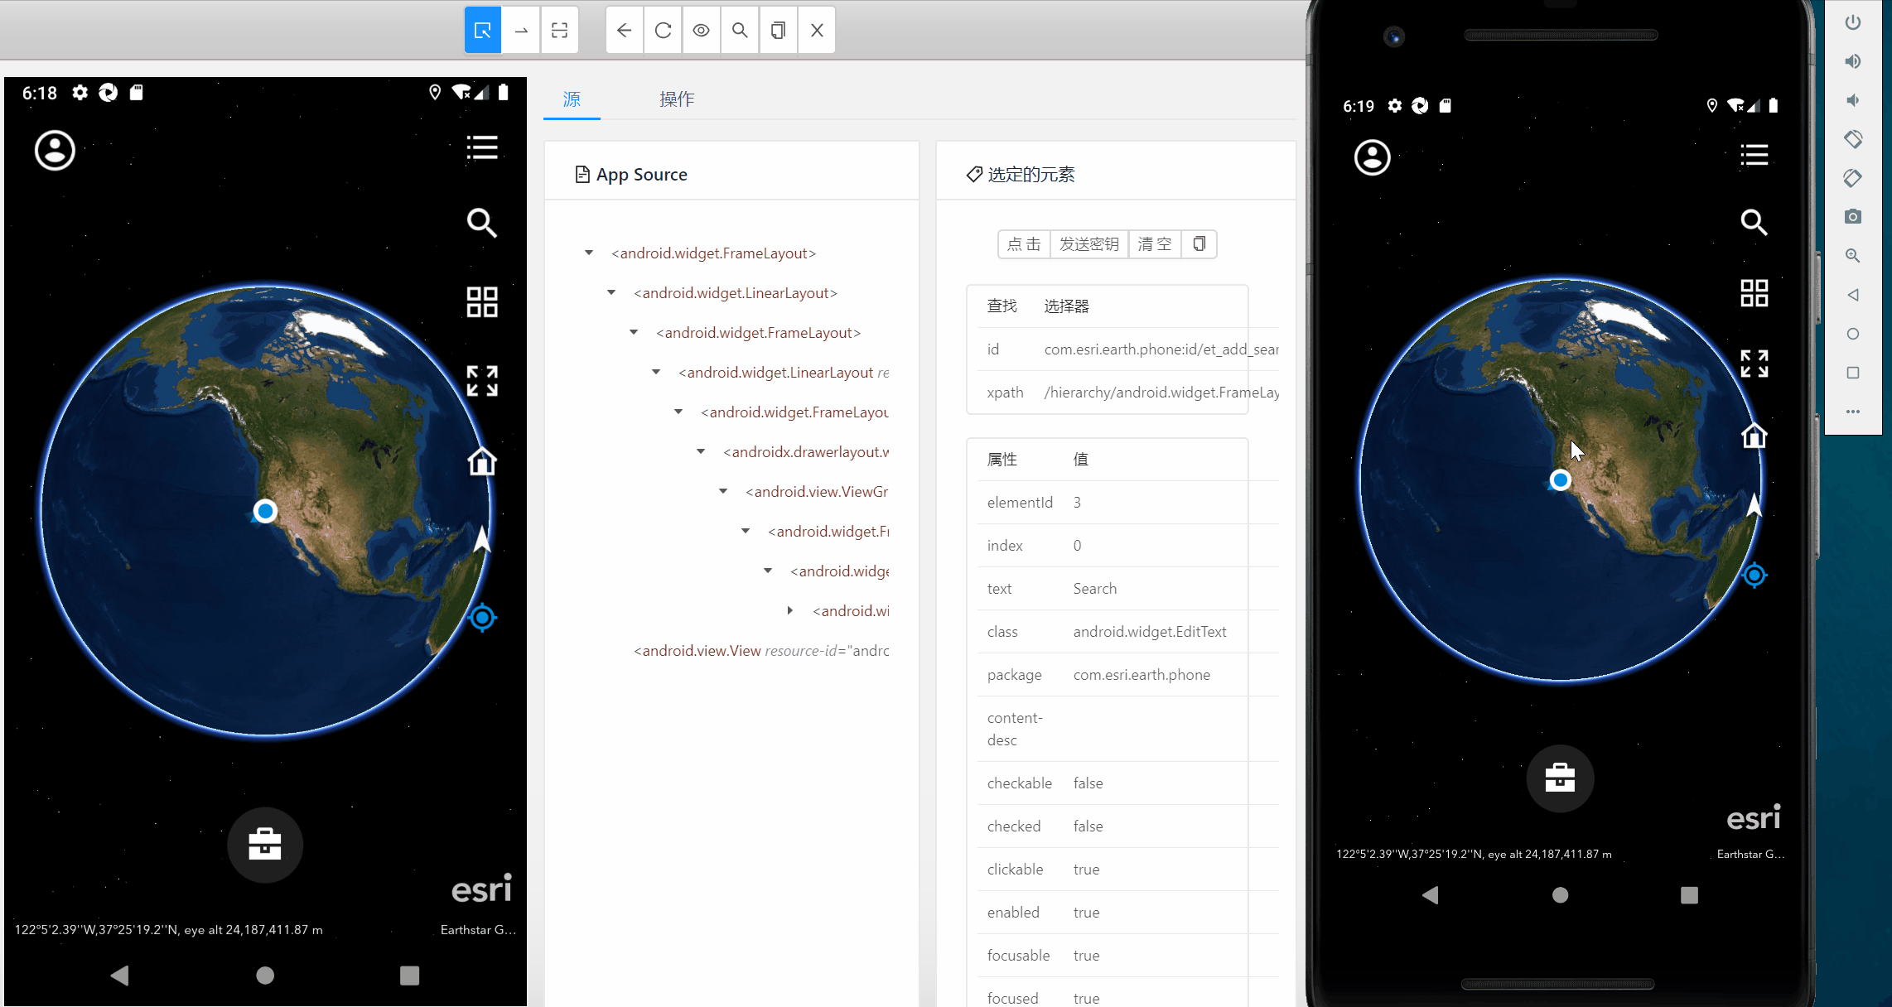1892x1007 pixels.
Task: Tap the search magnifier in inspector screenshot
Action: click(x=482, y=223)
